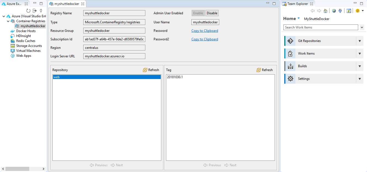Click the Git Repositories diamond icon

[x=290, y=41]
